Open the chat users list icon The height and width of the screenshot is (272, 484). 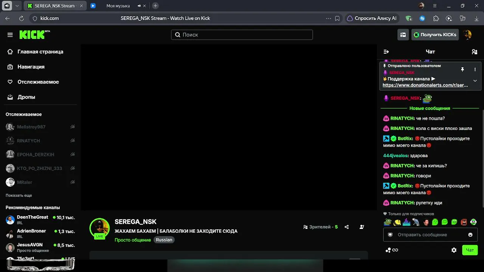point(475,52)
